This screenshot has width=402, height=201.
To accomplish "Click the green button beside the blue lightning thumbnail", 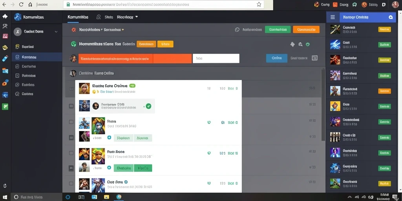I will click(x=385, y=45).
